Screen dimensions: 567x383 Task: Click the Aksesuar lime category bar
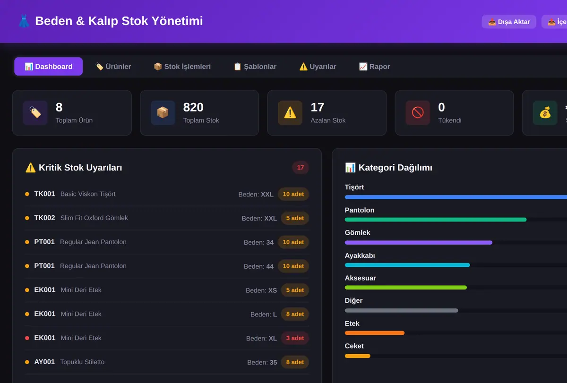pos(406,288)
